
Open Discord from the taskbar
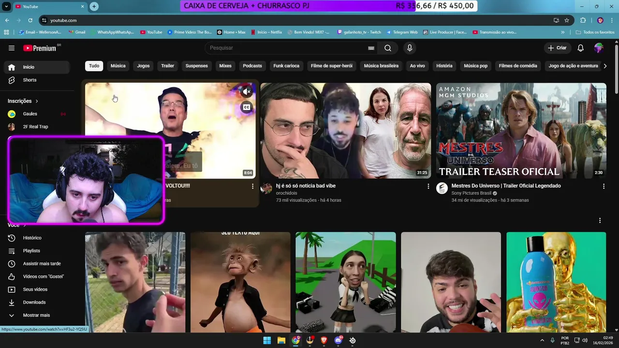coord(338,340)
